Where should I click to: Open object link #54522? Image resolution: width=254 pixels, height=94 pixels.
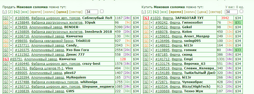(x=162, y=27)
